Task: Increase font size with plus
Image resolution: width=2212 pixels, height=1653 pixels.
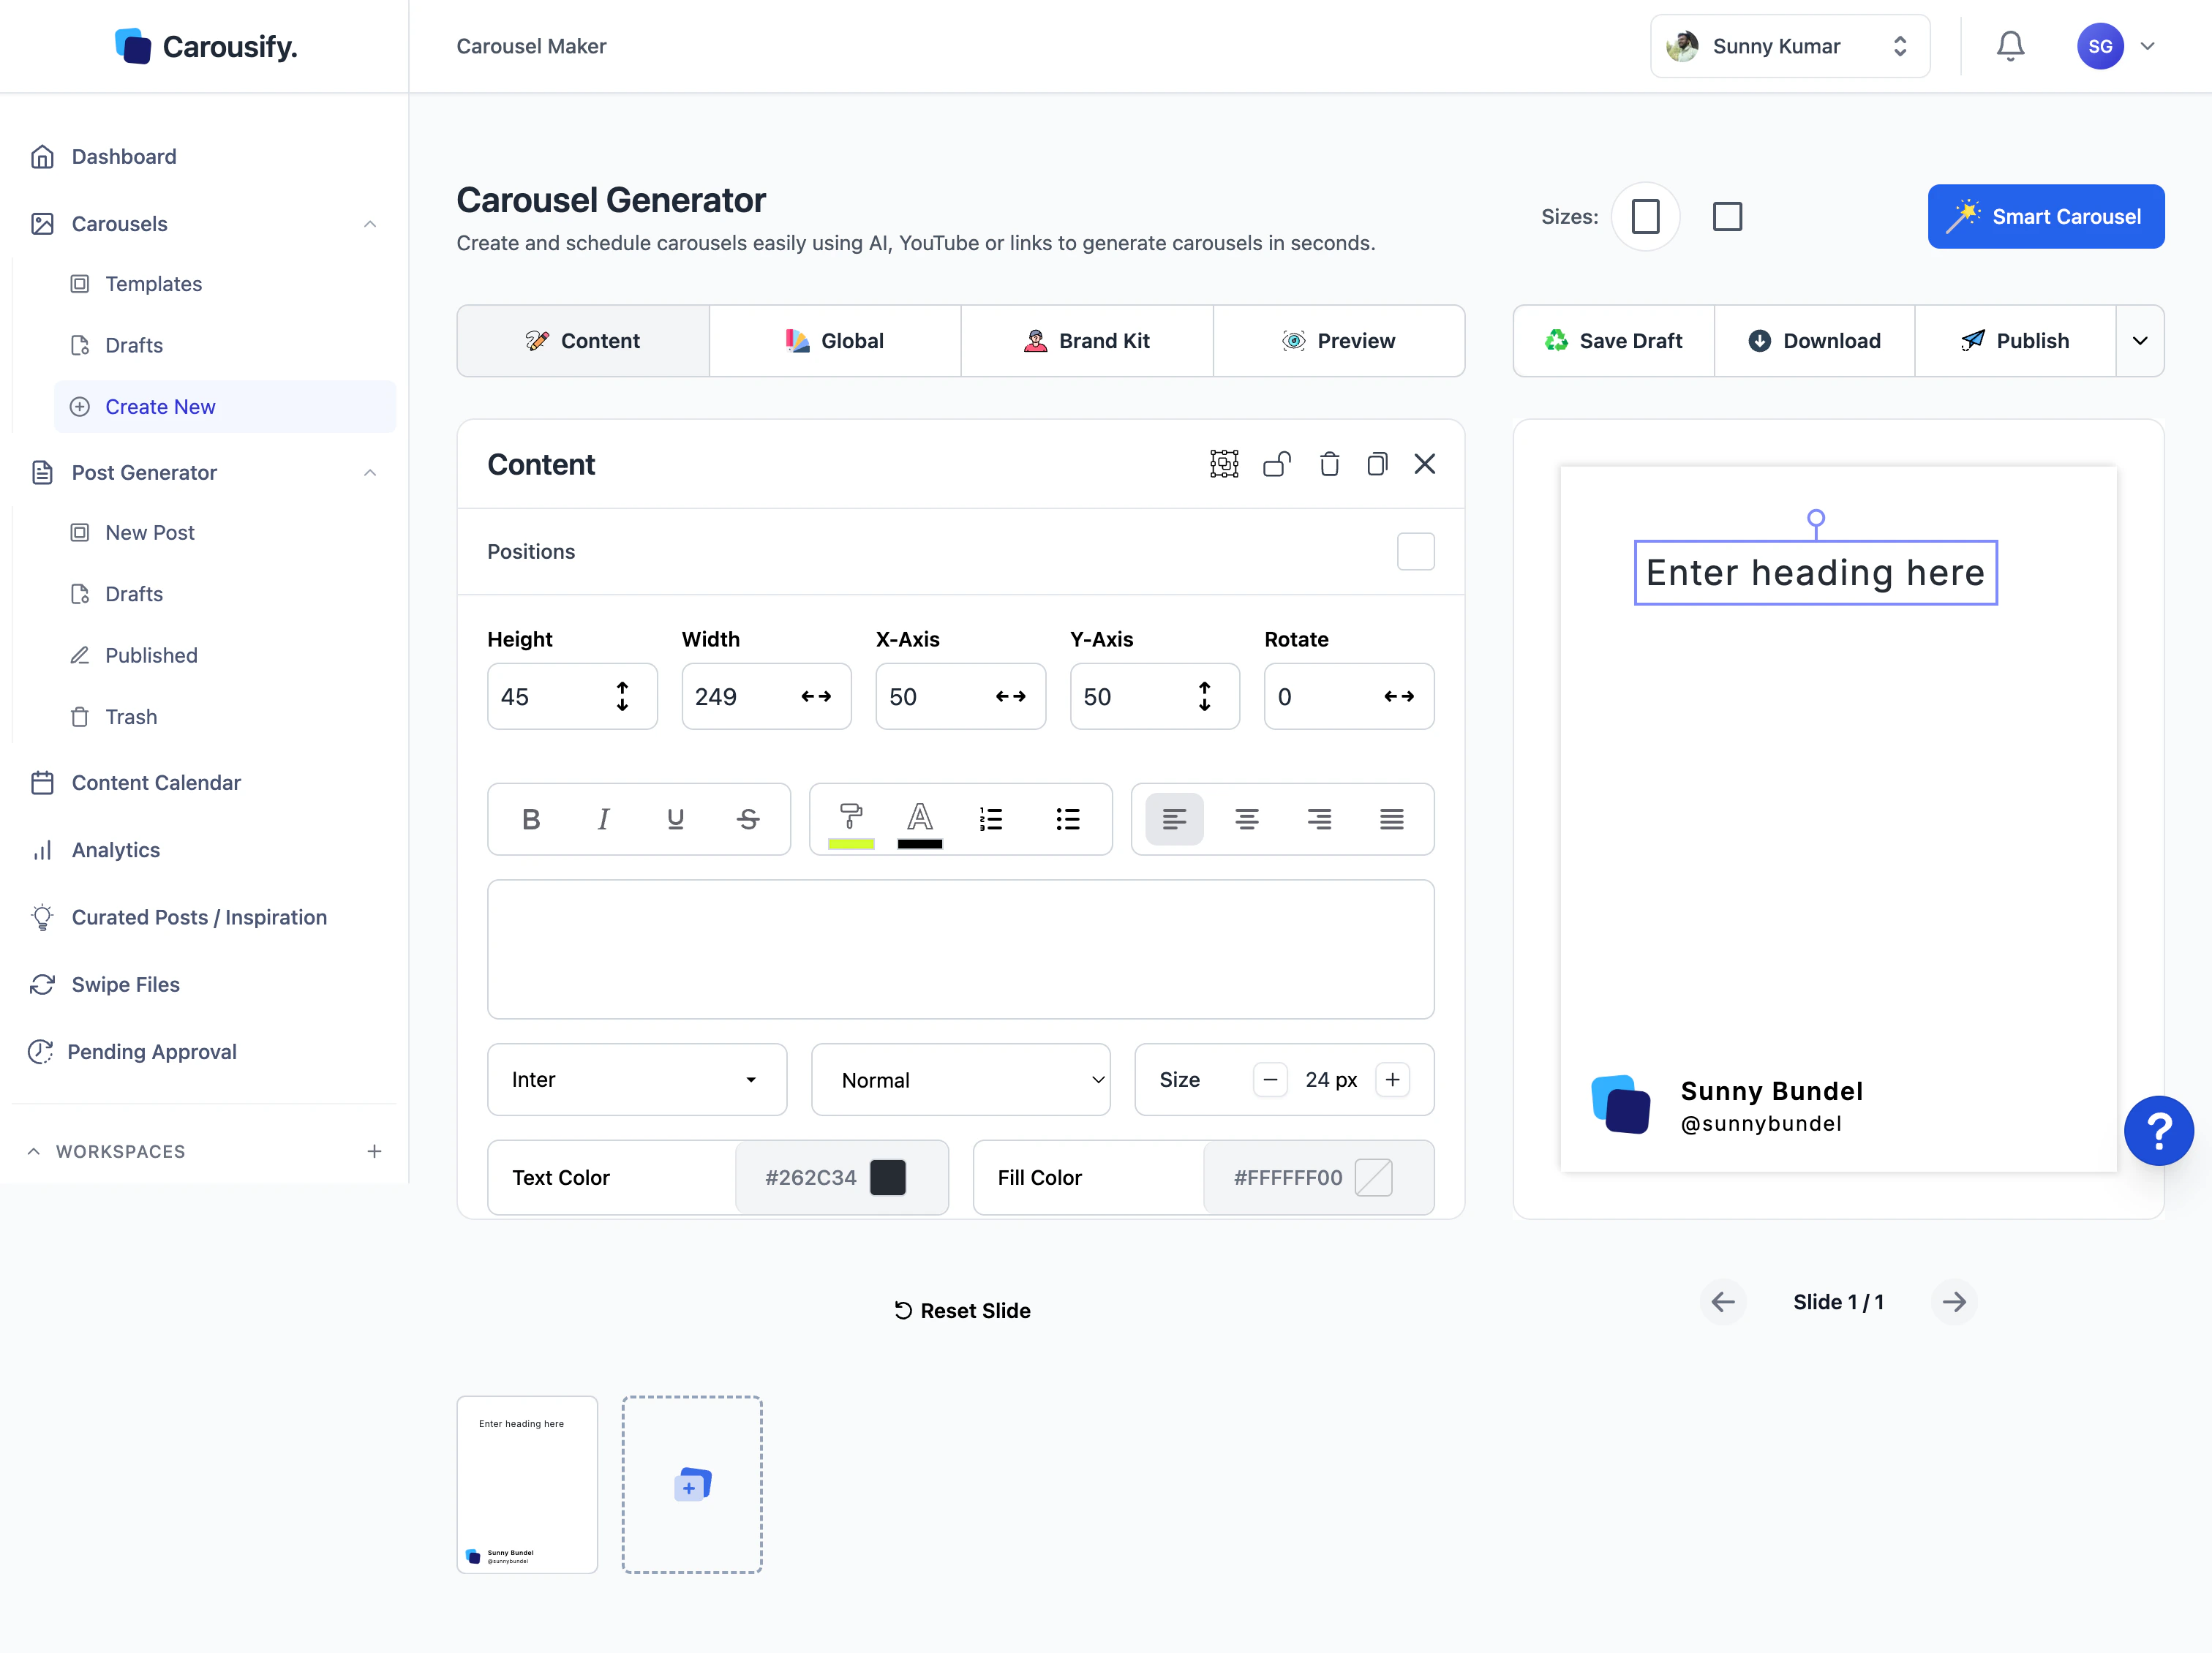Action: 1392,1079
